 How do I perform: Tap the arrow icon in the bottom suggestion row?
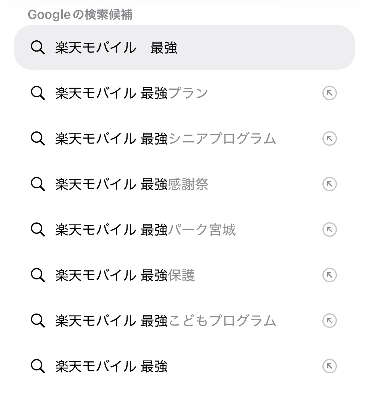click(329, 366)
